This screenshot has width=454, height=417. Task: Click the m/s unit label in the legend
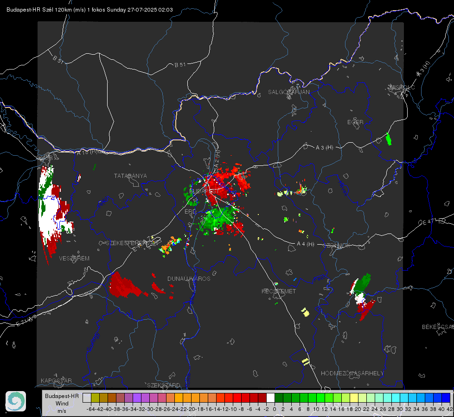click(62, 411)
